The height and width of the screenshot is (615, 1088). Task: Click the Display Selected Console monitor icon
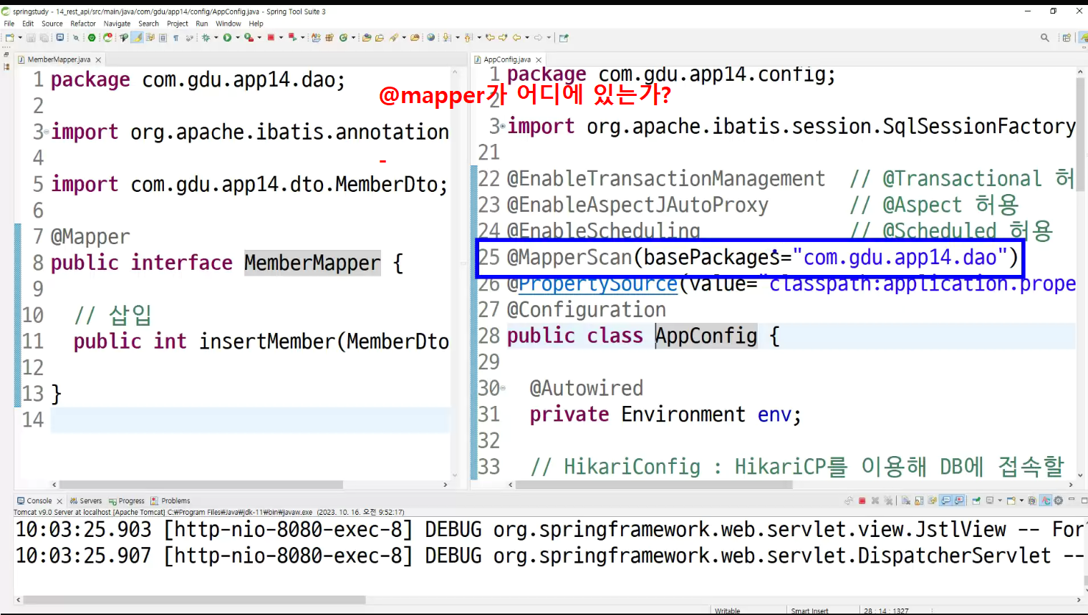point(990,500)
